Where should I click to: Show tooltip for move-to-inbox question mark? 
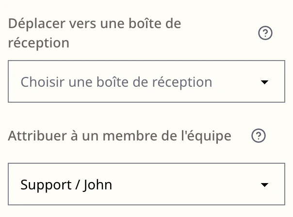tap(265, 33)
